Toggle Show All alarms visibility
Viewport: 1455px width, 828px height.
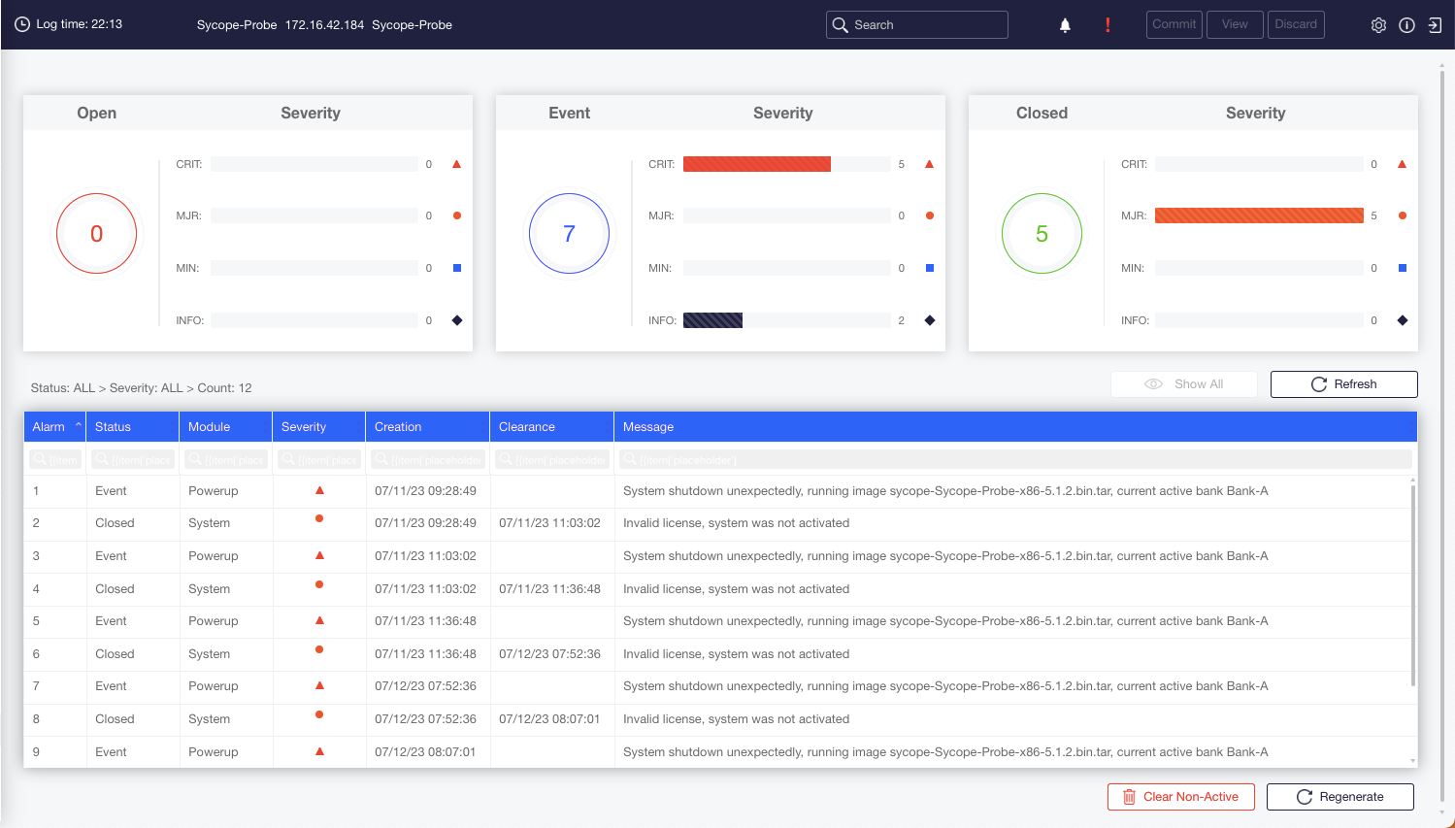coord(1183,384)
